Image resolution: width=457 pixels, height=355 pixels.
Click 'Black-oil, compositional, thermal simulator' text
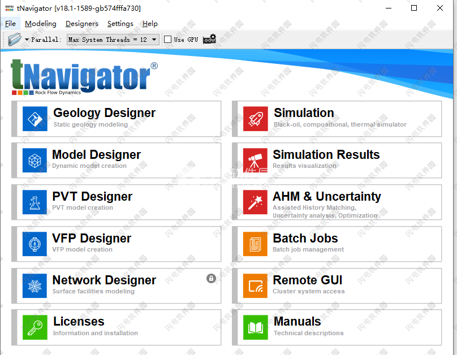tap(340, 124)
